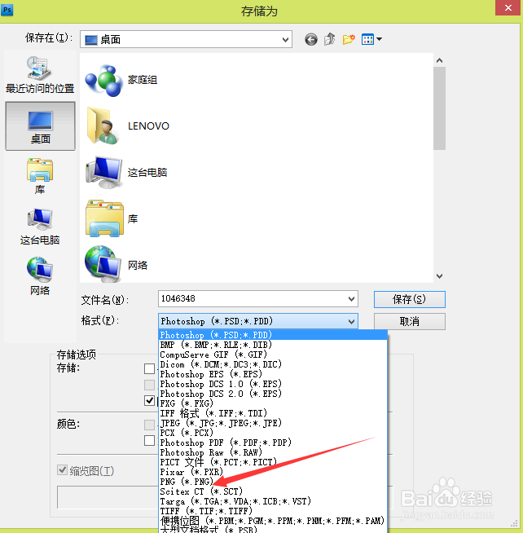Choose JPEG format from list

(273, 423)
